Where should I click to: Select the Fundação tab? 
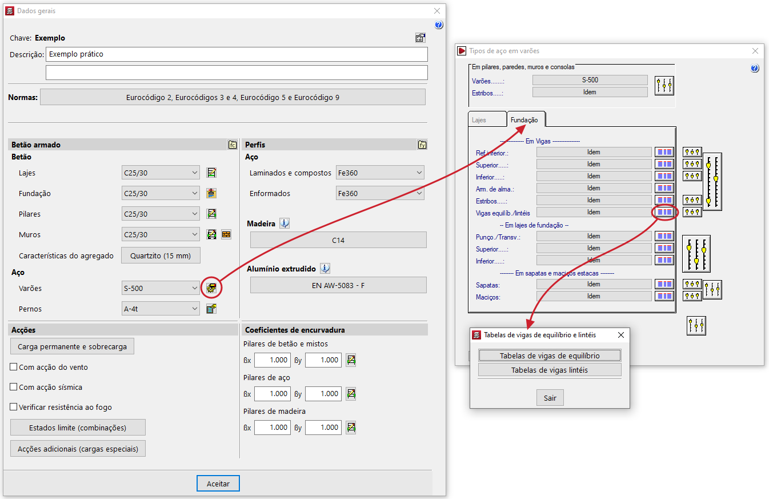click(524, 119)
